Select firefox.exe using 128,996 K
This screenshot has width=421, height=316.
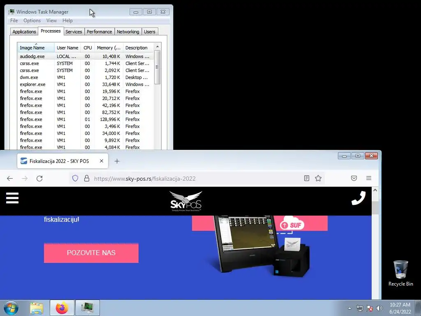coord(86,119)
